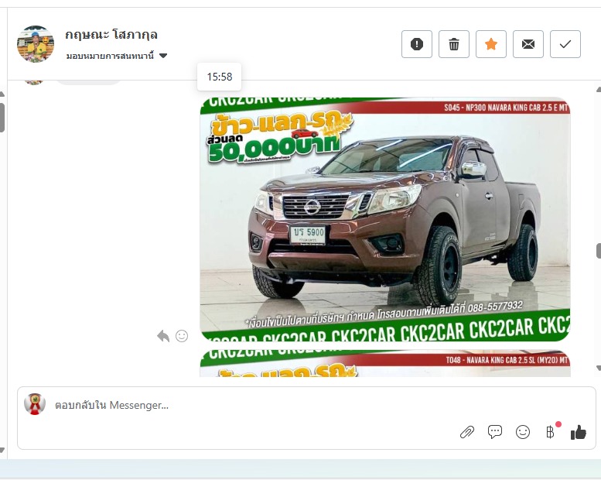Screen dimensions: 601x480
Task: Click the 15:58 timestamp tooltip
Action: [219, 77]
